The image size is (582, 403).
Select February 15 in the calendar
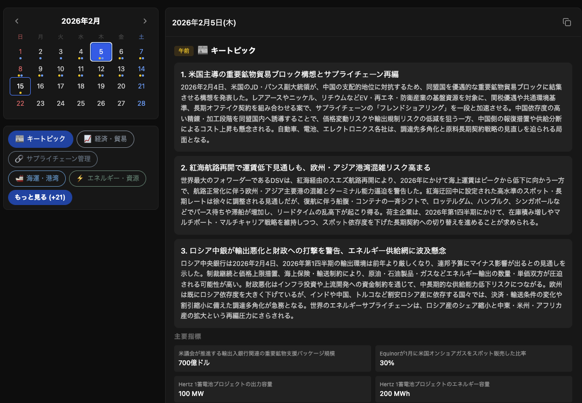[x=20, y=86]
